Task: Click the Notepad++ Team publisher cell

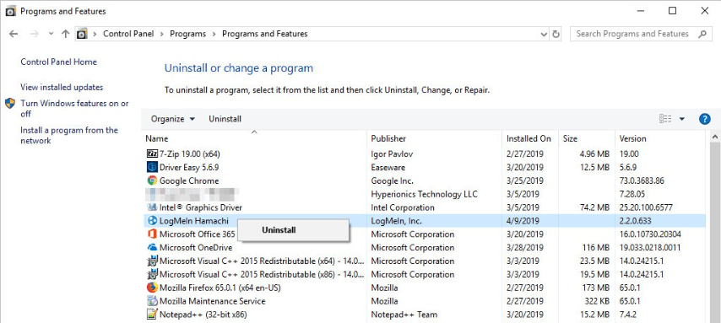Action: [x=404, y=315]
